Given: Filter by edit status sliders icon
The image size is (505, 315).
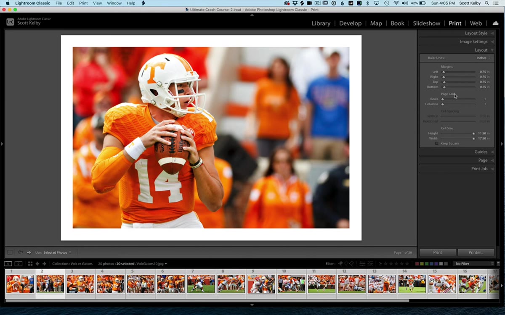Looking at the screenshot, I should pyautogui.click(x=362, y=263).
